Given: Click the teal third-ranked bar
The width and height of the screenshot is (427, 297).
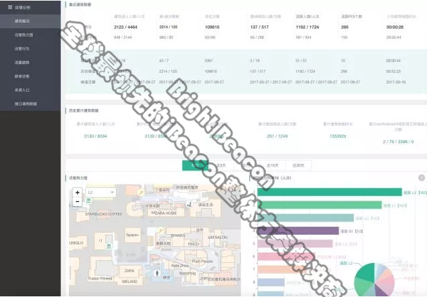Looking at the screenshot, I should pyautogui.click(x=306, y=218).
